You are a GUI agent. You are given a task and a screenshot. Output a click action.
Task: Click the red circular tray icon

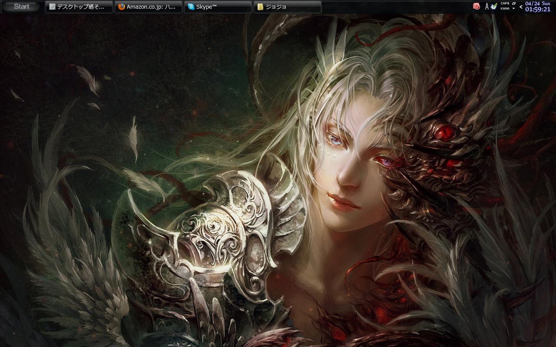click(477, 6)
